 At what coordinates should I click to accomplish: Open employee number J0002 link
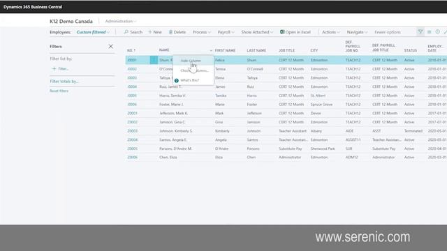coord(132,69)
